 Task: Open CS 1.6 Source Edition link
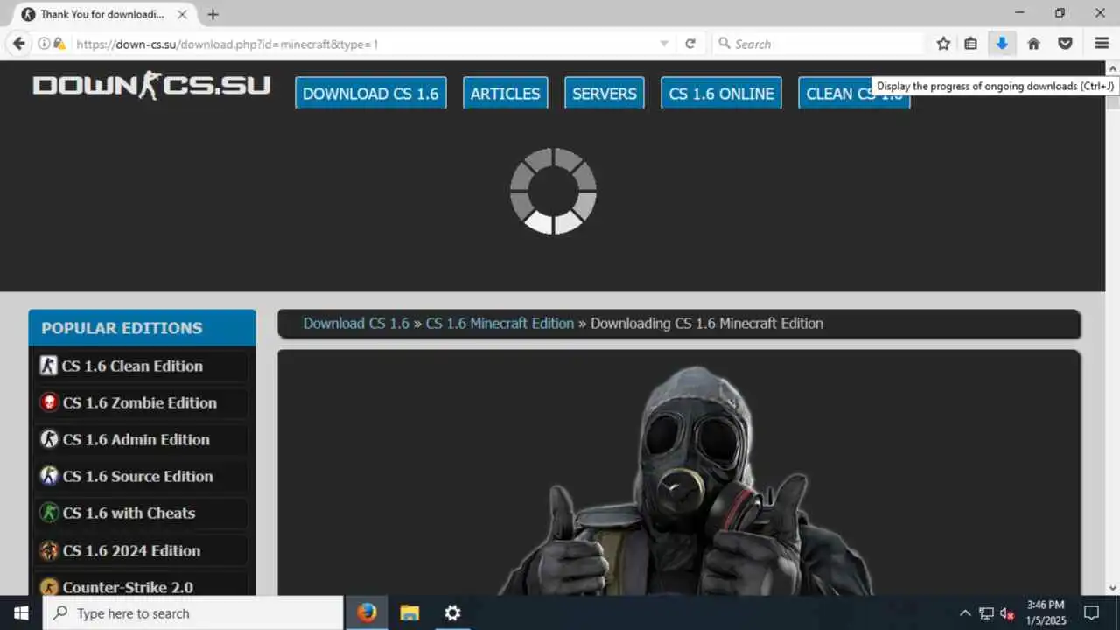138,476
